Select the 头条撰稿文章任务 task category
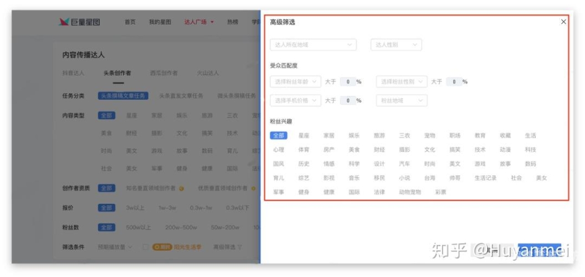This screenshot has width=585, height=277. point(123,96)
